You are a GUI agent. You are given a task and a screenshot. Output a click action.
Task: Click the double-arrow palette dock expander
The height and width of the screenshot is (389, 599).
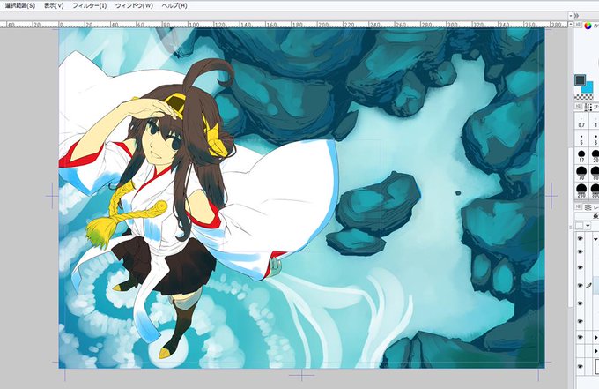tap(577, 16)
